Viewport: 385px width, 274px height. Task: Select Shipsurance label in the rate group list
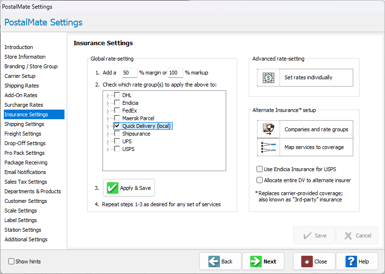click(x=136, y=134)
